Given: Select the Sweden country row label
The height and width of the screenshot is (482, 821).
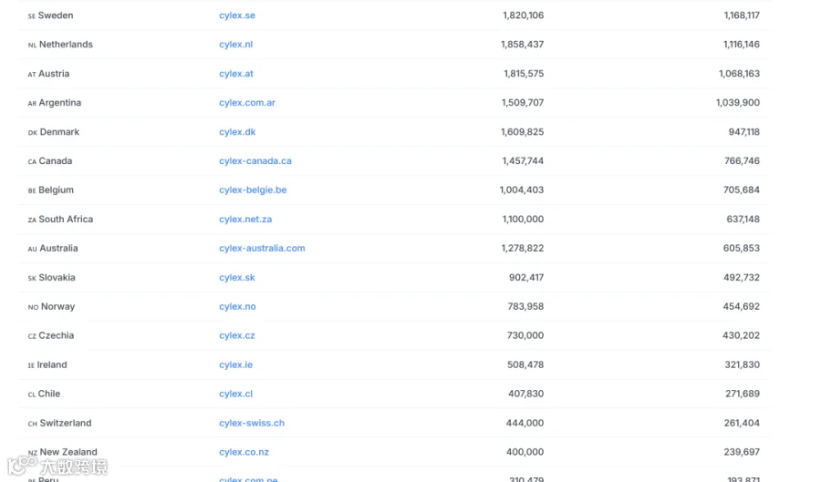Looking at the screenshot, I should (x=50, y=15).
